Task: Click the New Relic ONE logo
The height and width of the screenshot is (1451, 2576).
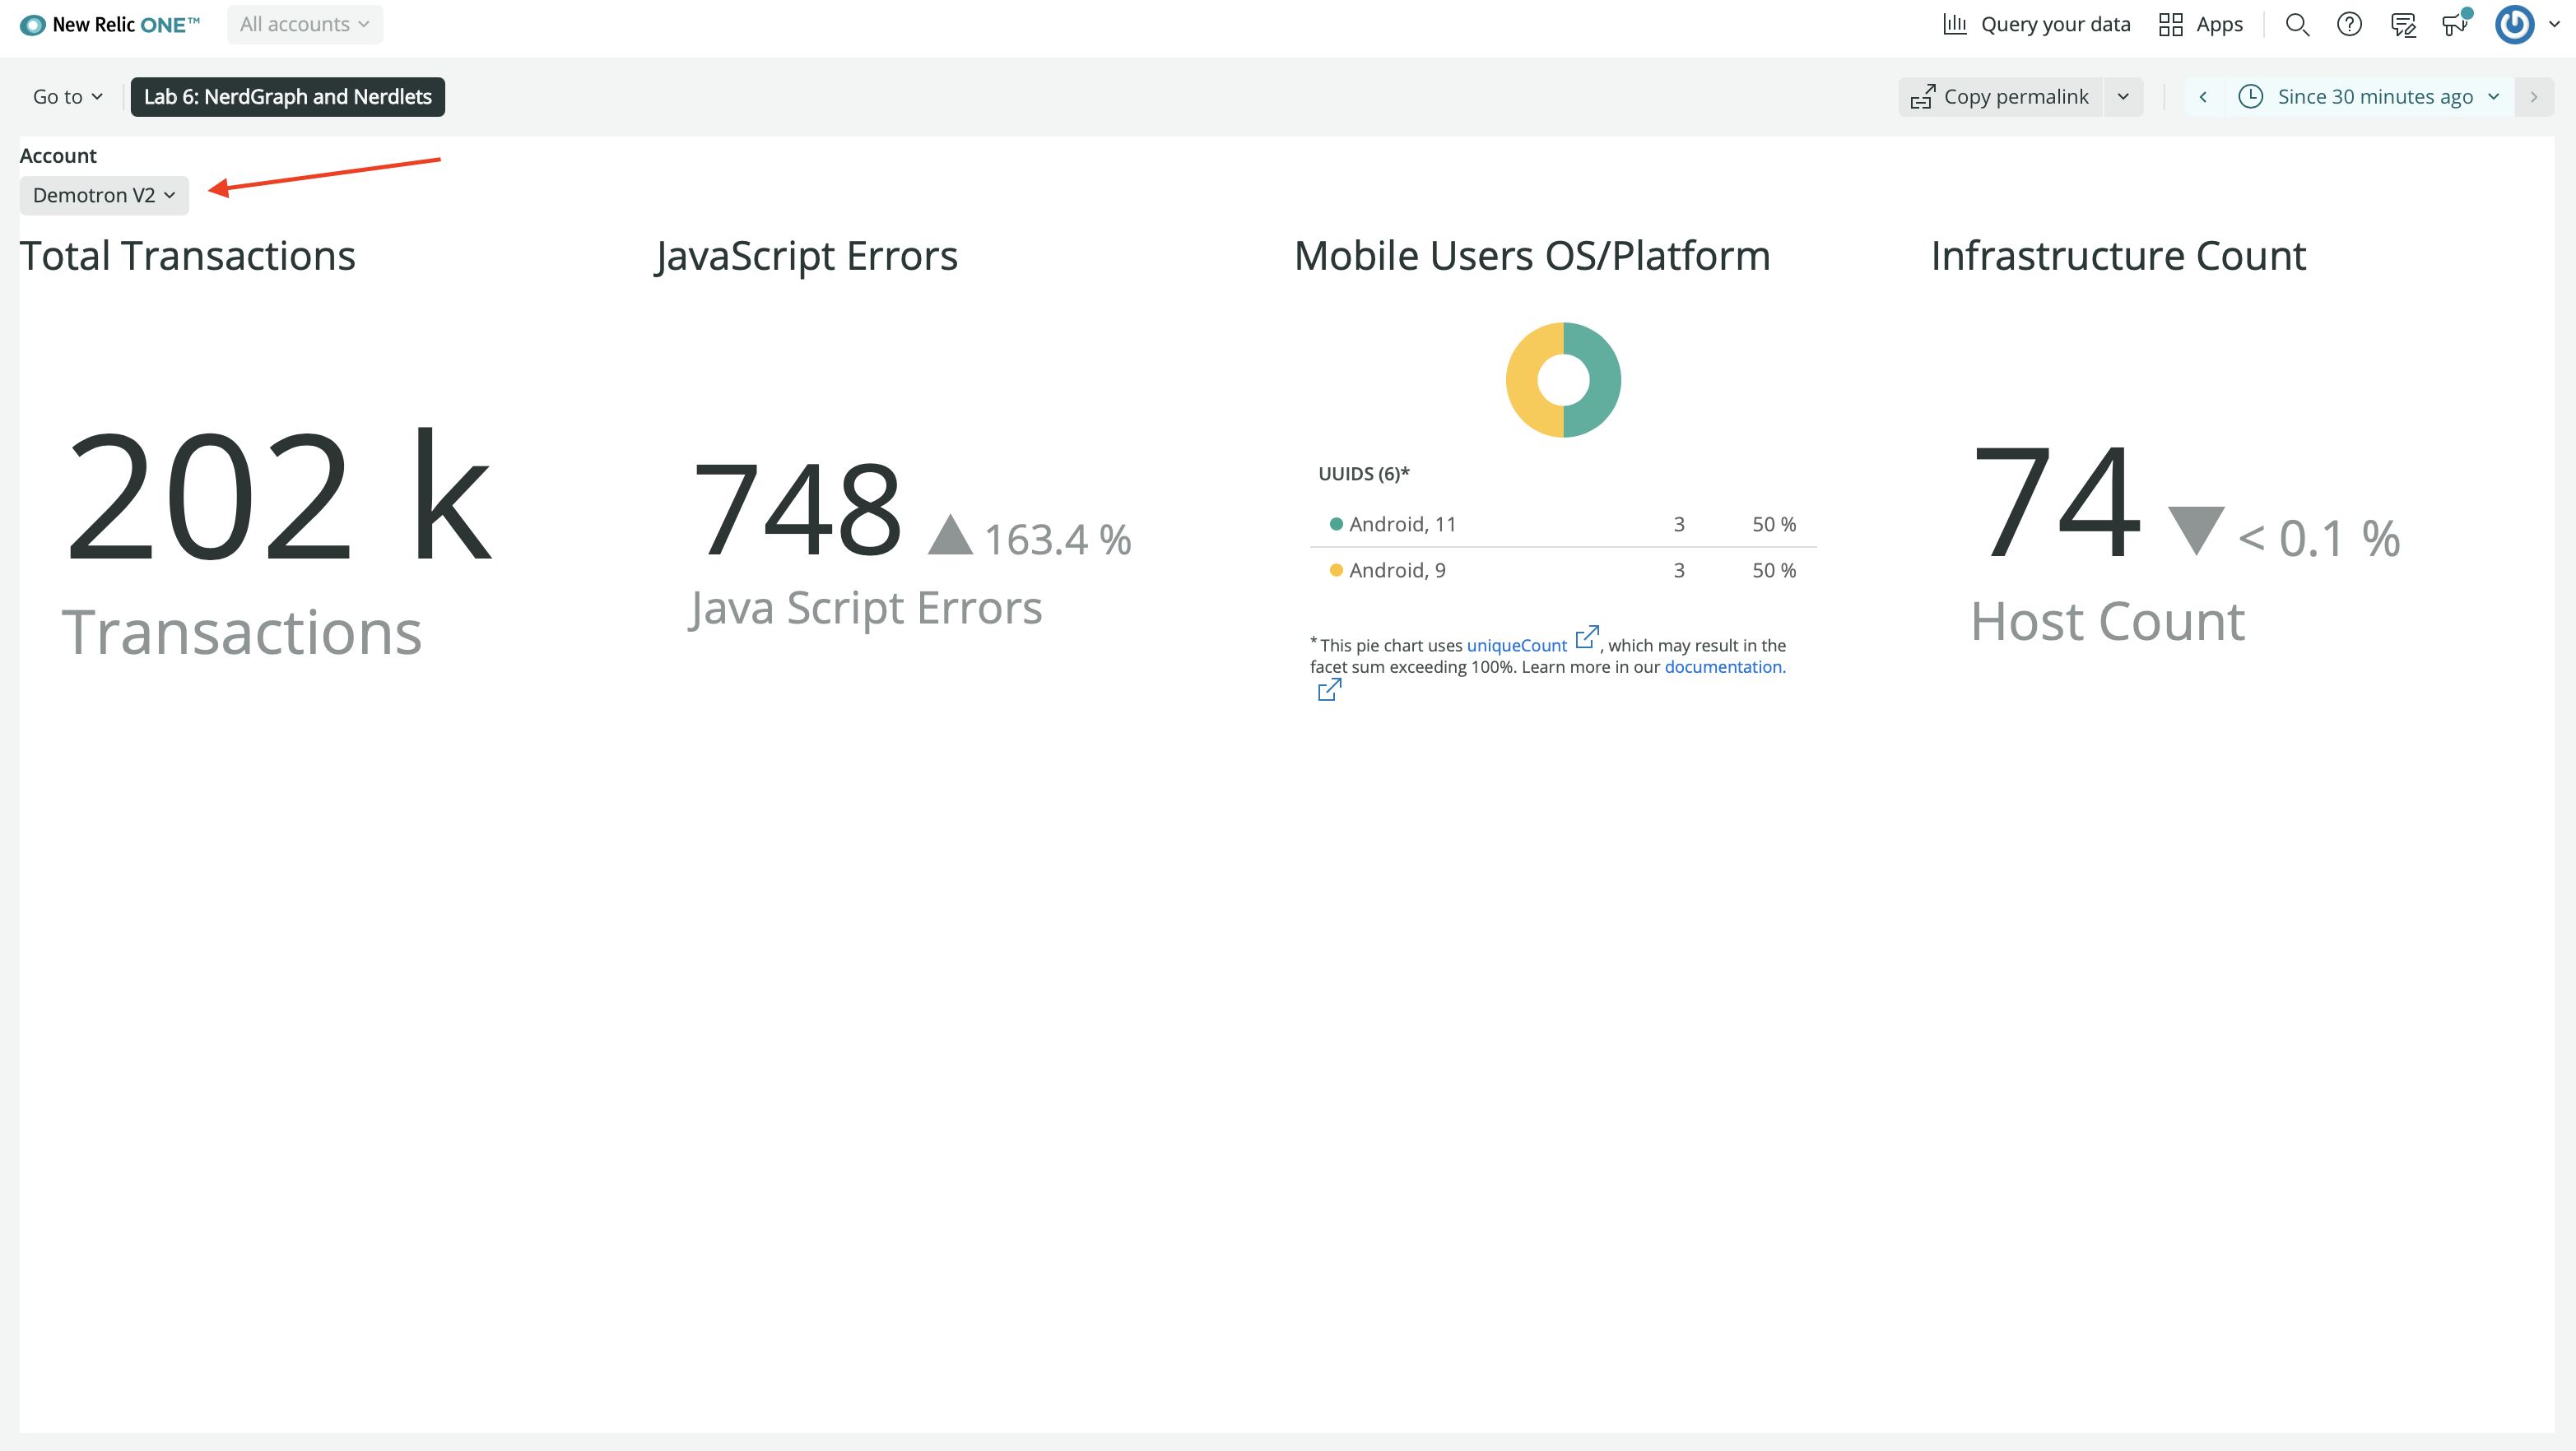Action: pos(110,24)
